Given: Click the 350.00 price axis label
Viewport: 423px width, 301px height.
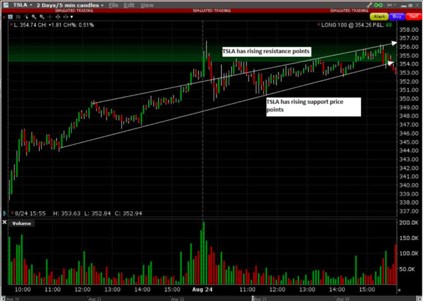Looking at the screenshot, I should [x=410, y=99].
